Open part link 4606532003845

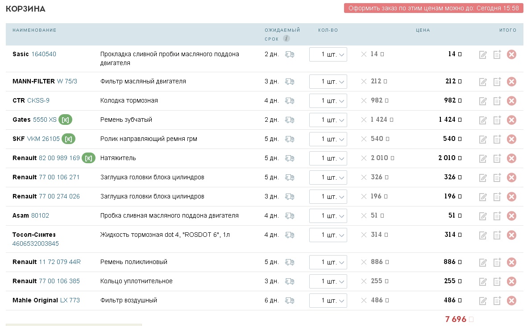[36, 243]
